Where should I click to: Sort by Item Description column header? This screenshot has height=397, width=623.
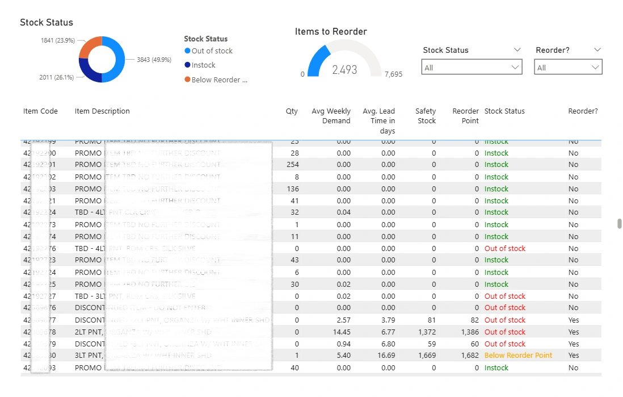coord(102,111)
